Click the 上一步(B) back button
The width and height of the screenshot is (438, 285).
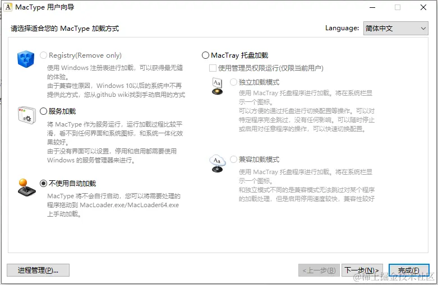[319, 270]
